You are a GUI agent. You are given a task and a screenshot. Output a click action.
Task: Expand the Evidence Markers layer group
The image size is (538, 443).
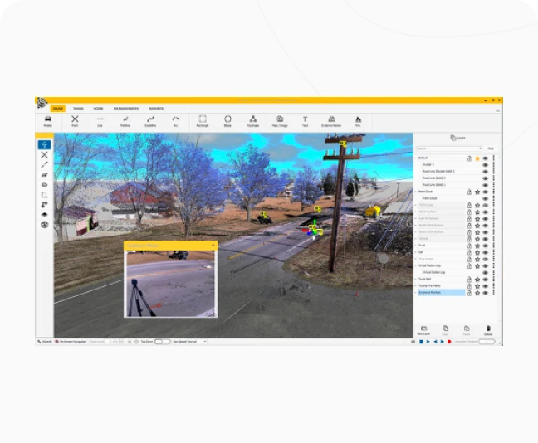[x=415, y=293]
